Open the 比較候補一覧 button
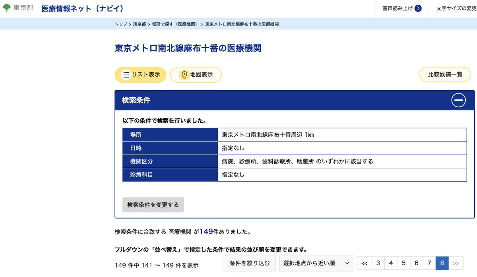 click(445, 75)
